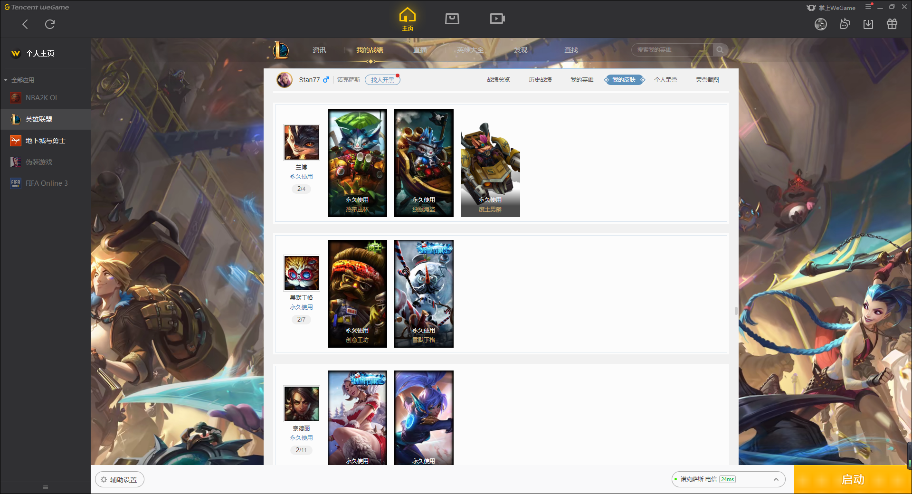912x494 pixels.
Task: Select NBA2K OL in sidebar
Action: [45, 98]
